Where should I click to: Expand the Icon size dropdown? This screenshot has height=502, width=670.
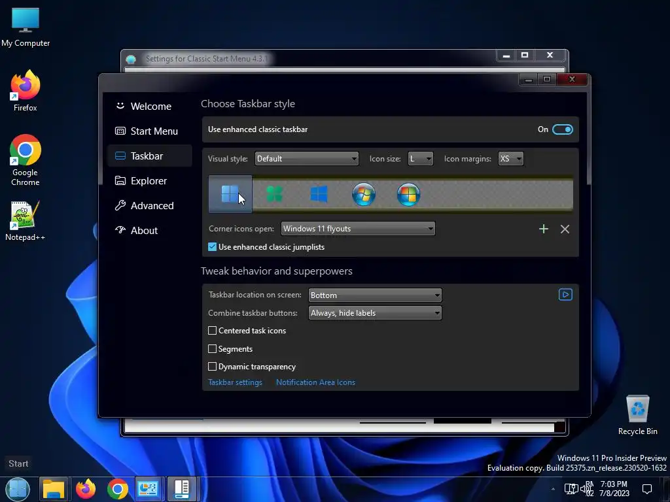[421, 158]
